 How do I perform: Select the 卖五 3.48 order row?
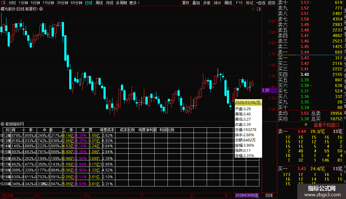click(x=310, y=30)
